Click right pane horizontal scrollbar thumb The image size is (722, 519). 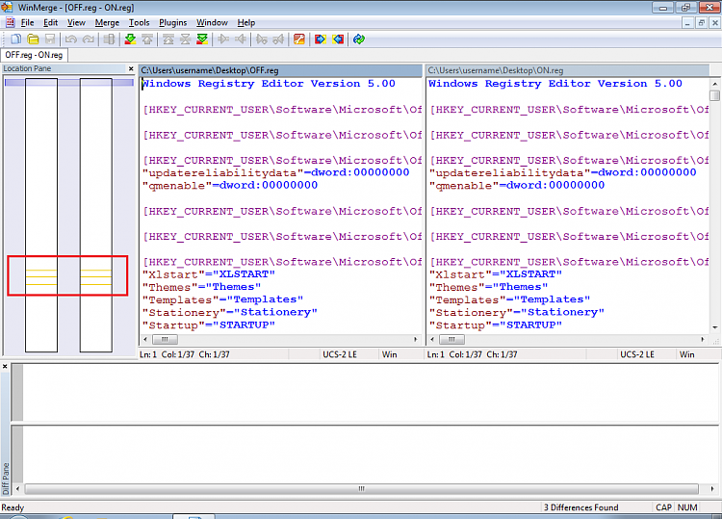pyautogui.click(x=451, y=339)
